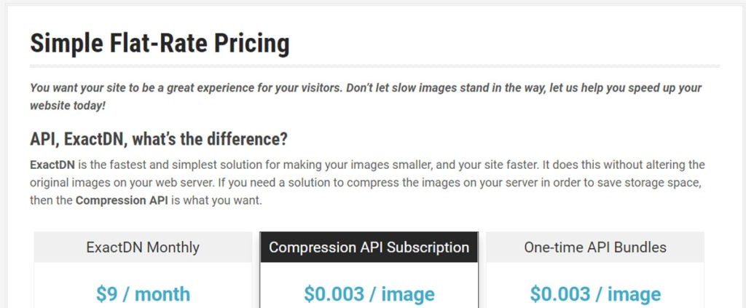Click bold ExactDN word starting the paragraph
The image size is (746, 308).
tap(50, 165)
